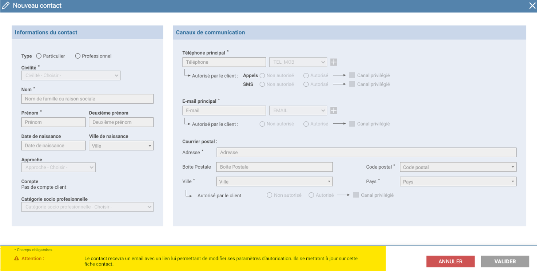Click the Champs obligatoires note
The height and width of the screenshot is (272, 537).
tap(33, 250)
